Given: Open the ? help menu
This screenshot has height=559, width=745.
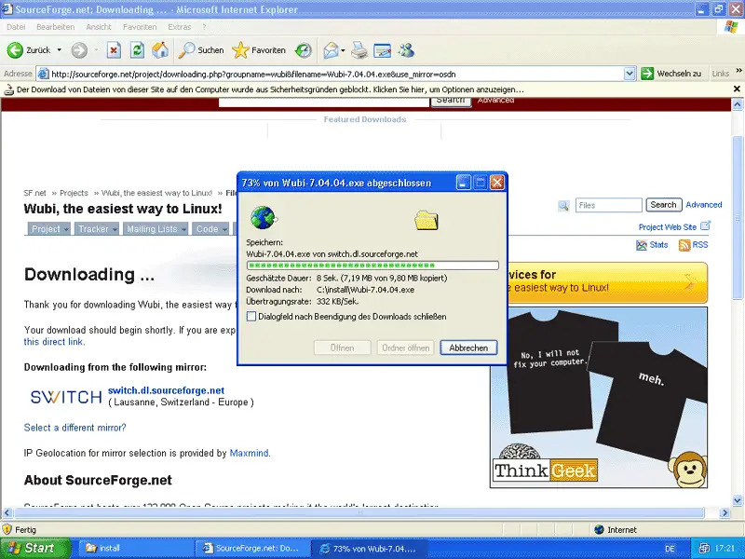Looking at the screenshot, I should coord(204,27).
